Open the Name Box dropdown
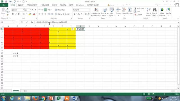Image resolution: width=180 pixels, height=101 pixels. (13, 22)
